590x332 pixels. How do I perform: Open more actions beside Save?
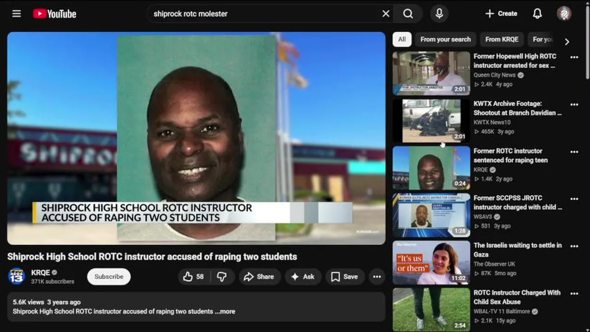coord(377,277)
